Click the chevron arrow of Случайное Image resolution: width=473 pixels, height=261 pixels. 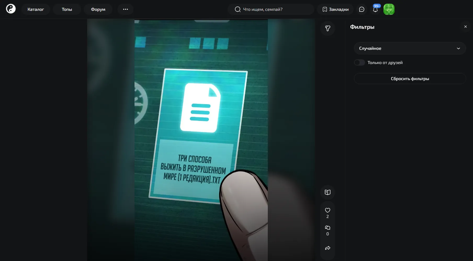point(458,48)
